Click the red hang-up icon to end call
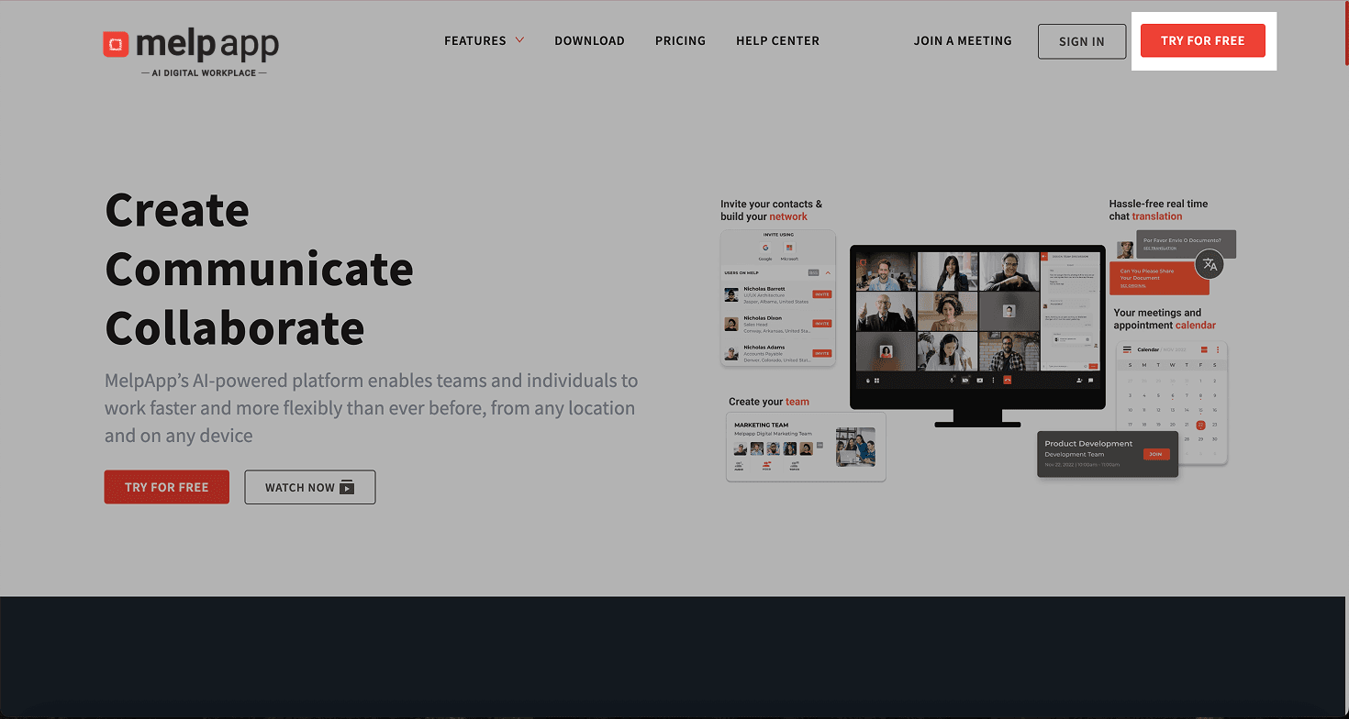The width and height of the screenshot is (1349, 719). tap(1008, 381)
